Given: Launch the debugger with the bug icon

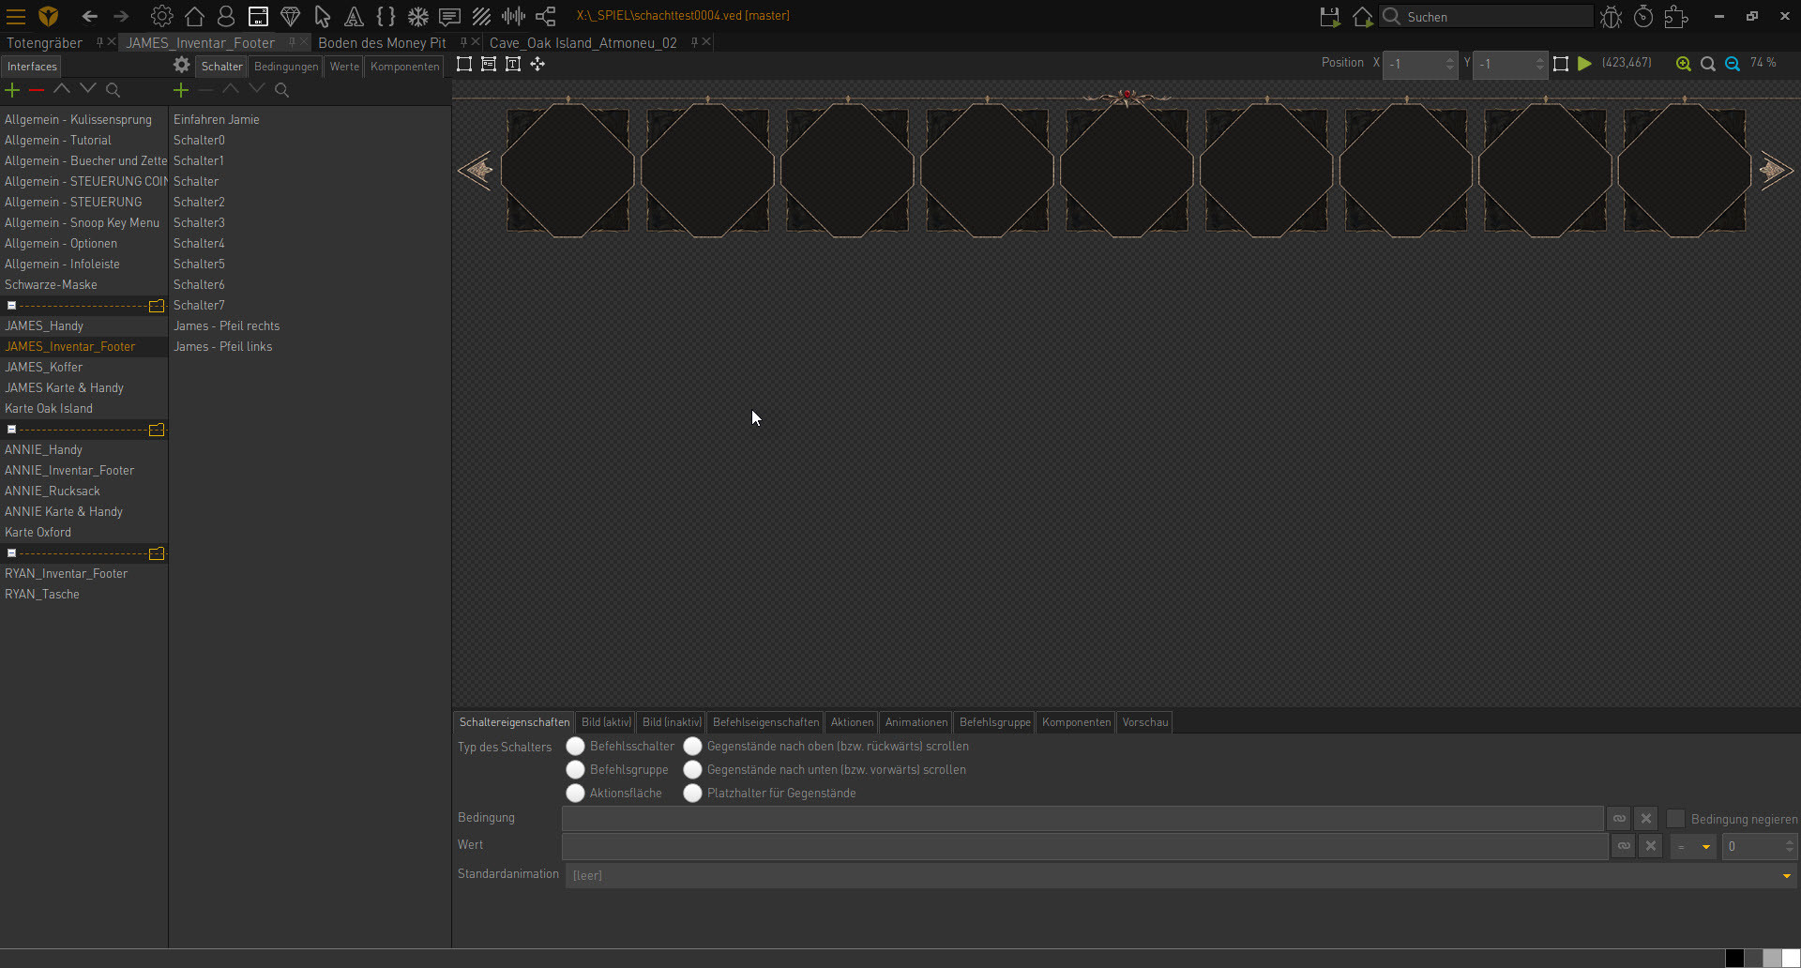Looking at the screenshot, I should click(1612, 16).
